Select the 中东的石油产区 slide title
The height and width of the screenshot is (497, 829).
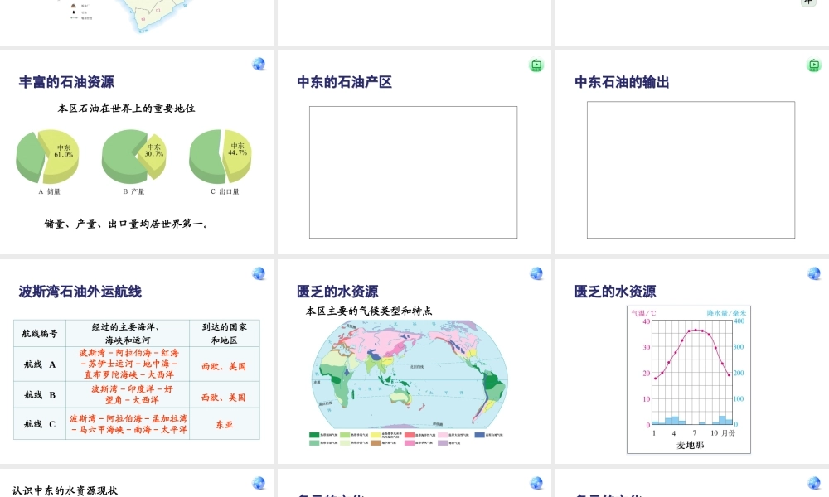(x=344, y=82)
